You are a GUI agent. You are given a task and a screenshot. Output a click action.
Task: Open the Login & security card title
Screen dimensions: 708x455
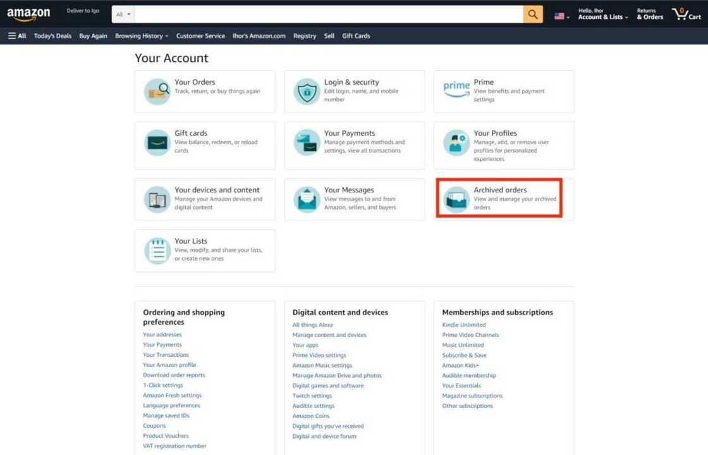click(351, 82)
